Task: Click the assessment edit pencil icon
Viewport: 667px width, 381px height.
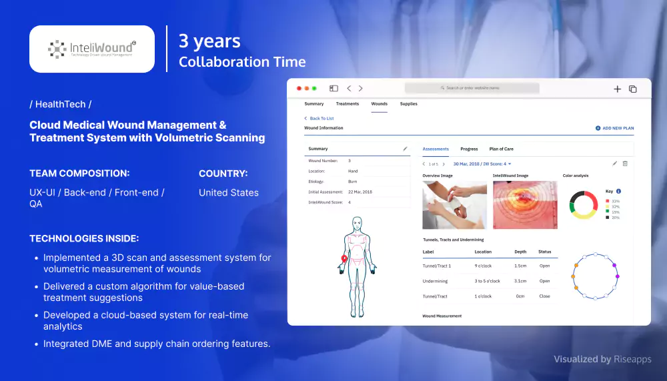Action: point(614,163)
